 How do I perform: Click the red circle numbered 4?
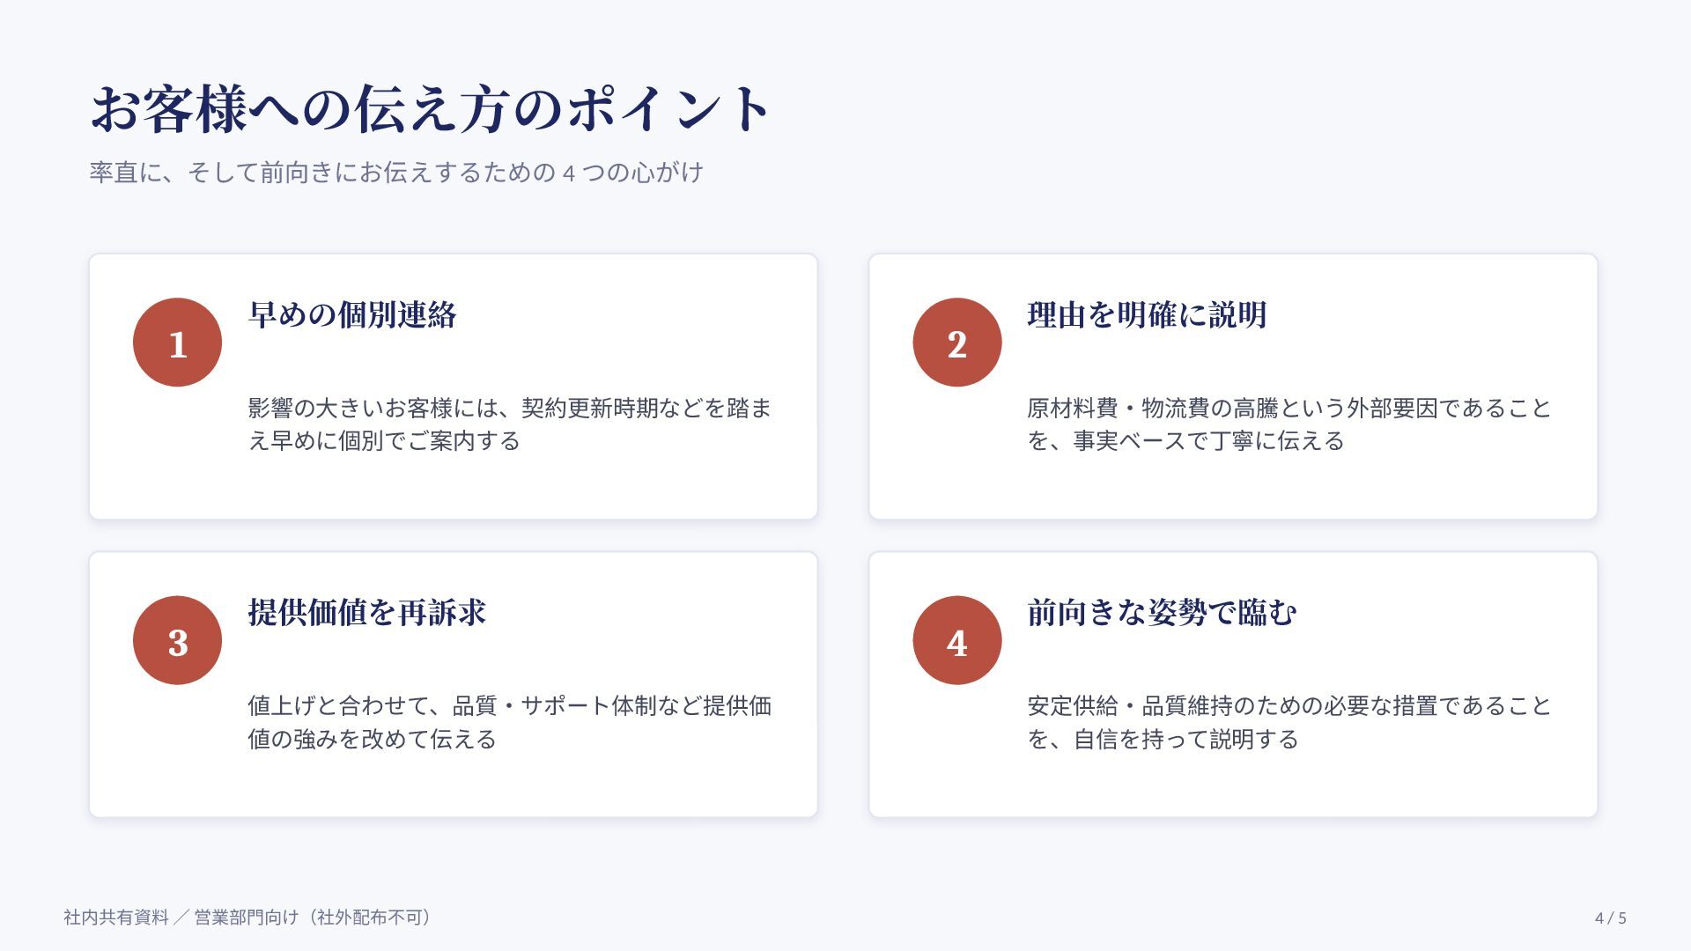(x=957, y=640)
